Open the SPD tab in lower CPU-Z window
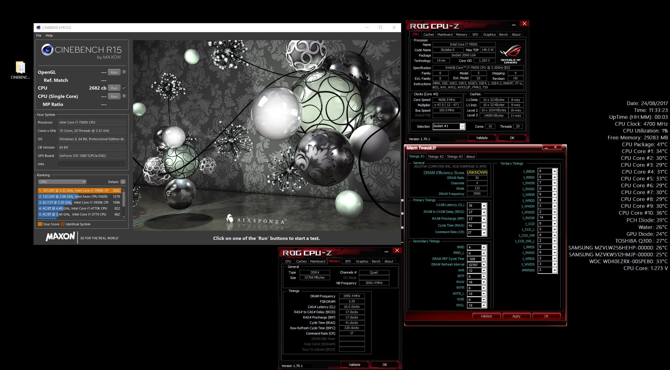The width and height of the screenshot is (670, 370). pyautogui.click(x=348, y=261)
